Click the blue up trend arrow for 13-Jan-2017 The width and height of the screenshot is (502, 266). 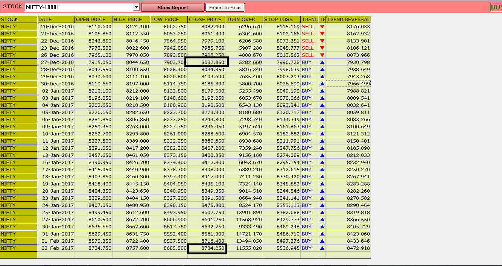[322, 155]
